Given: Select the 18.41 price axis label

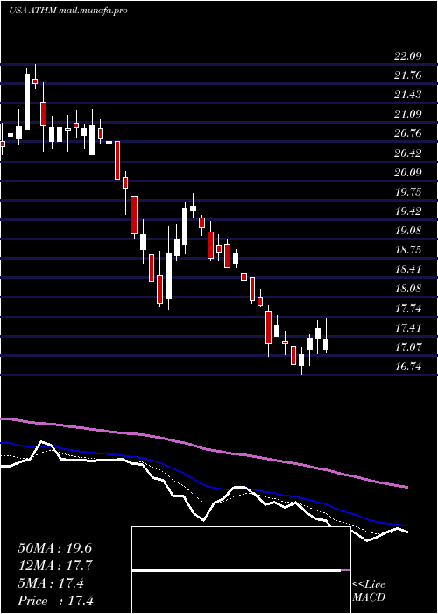Looking at the screenshot, I should pyautogui.click(x=408, y=269).
